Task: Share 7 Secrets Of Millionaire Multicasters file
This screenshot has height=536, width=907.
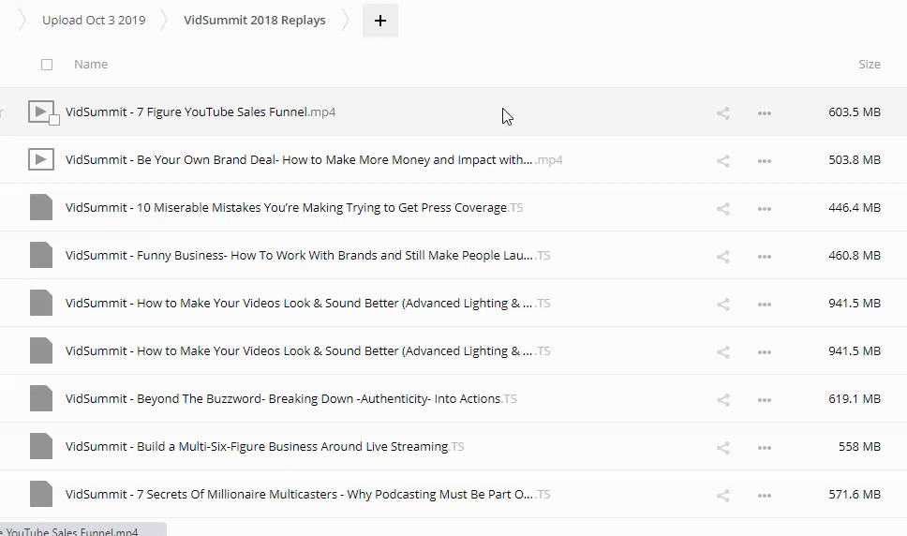Action: coord(722,495)
